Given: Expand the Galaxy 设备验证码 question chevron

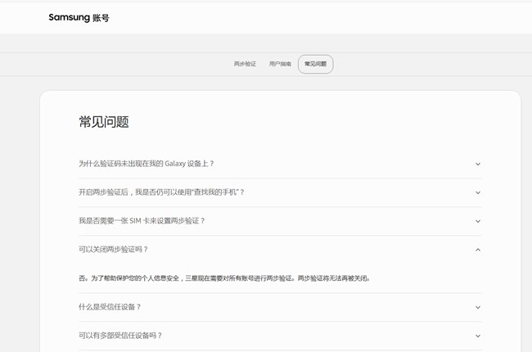Looking at the screenshot, I should click(x=478, y=164).
